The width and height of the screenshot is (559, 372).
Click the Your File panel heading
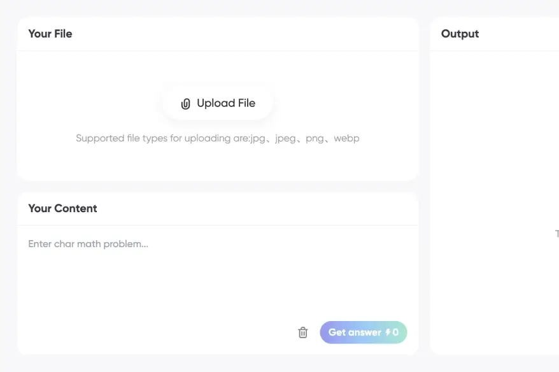pyautogui.click(x=50, y=34)
